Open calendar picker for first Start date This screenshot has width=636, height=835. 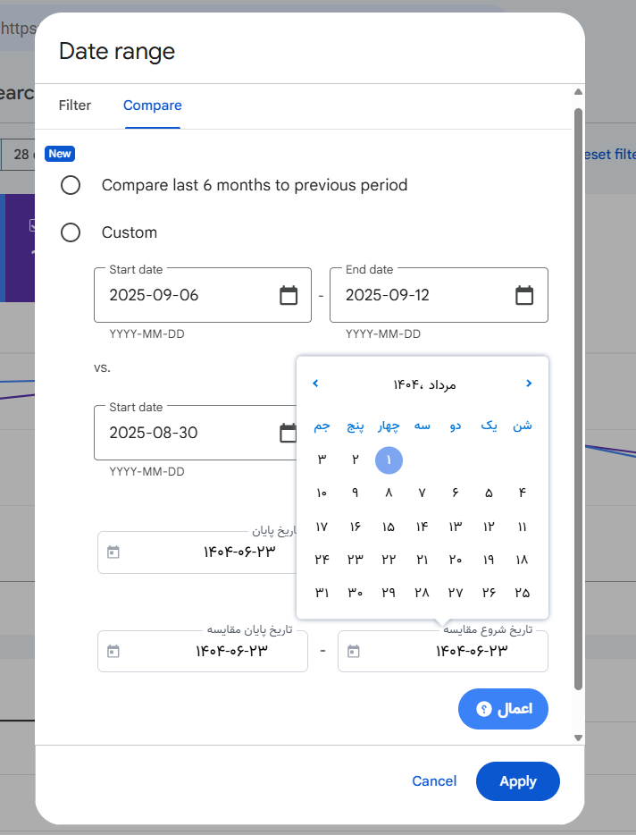click(289, 295)
